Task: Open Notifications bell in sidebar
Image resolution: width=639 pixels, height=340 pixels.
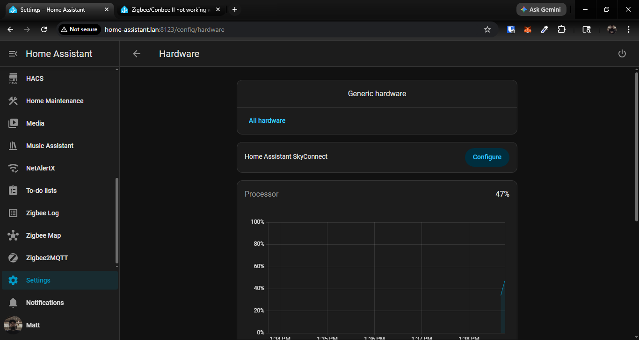Action: [x=13, y=303]
